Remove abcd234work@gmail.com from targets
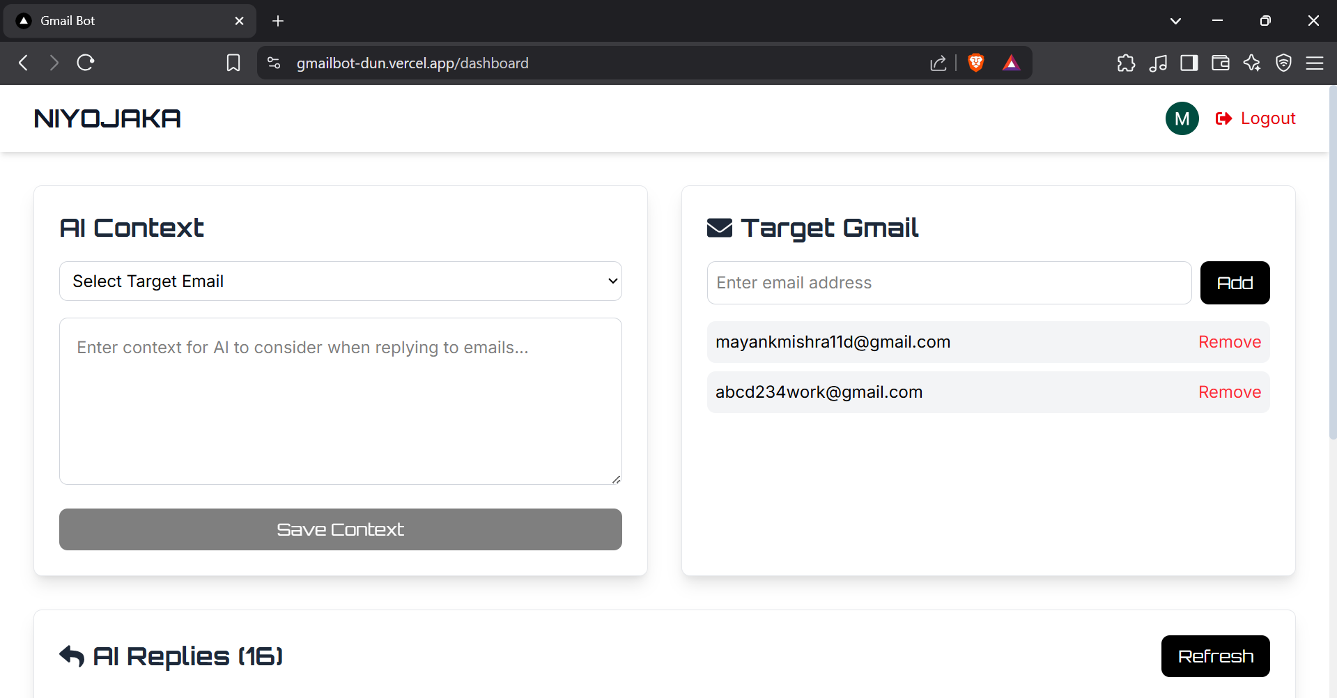Screen dimensions: 1337x698 pos(1229,392)
